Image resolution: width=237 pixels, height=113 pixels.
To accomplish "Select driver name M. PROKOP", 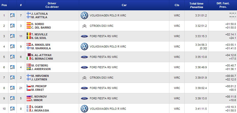I will click(39, 86).
